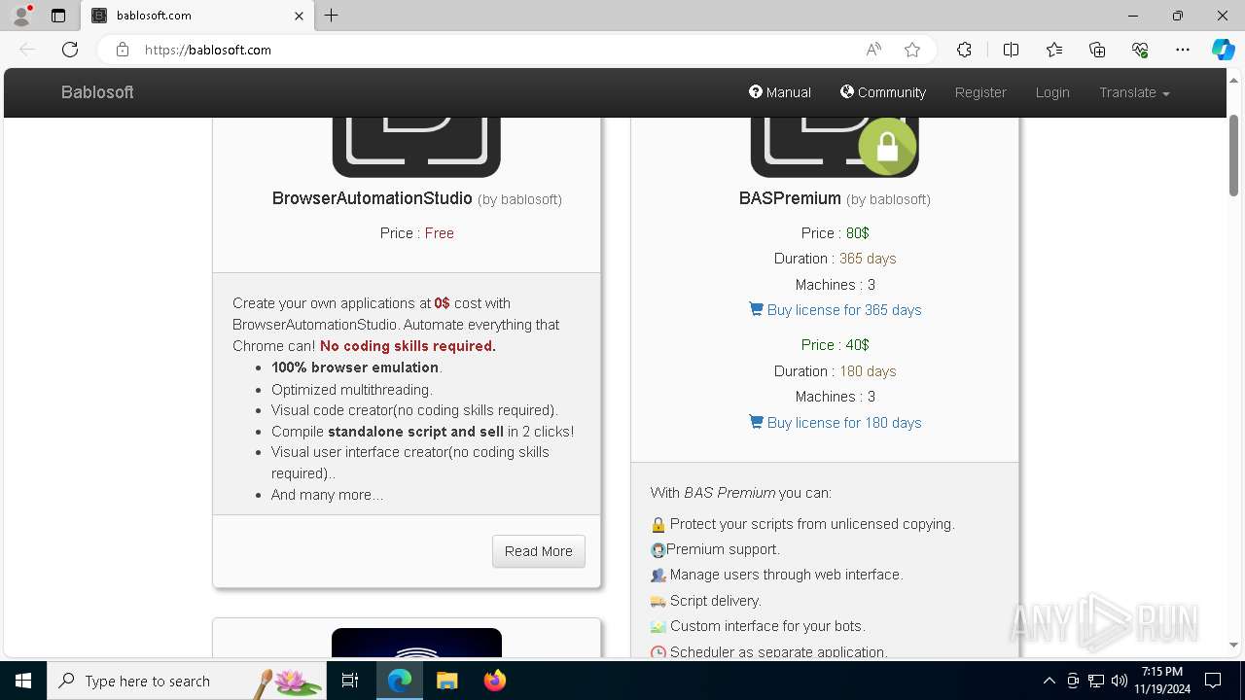
Task: Open the notification center
Action: tap(1213, 681)
